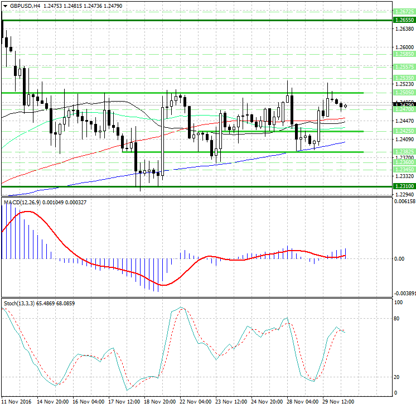Click the current price marker 1.24790
416x408 pixels.
point(404,104)
